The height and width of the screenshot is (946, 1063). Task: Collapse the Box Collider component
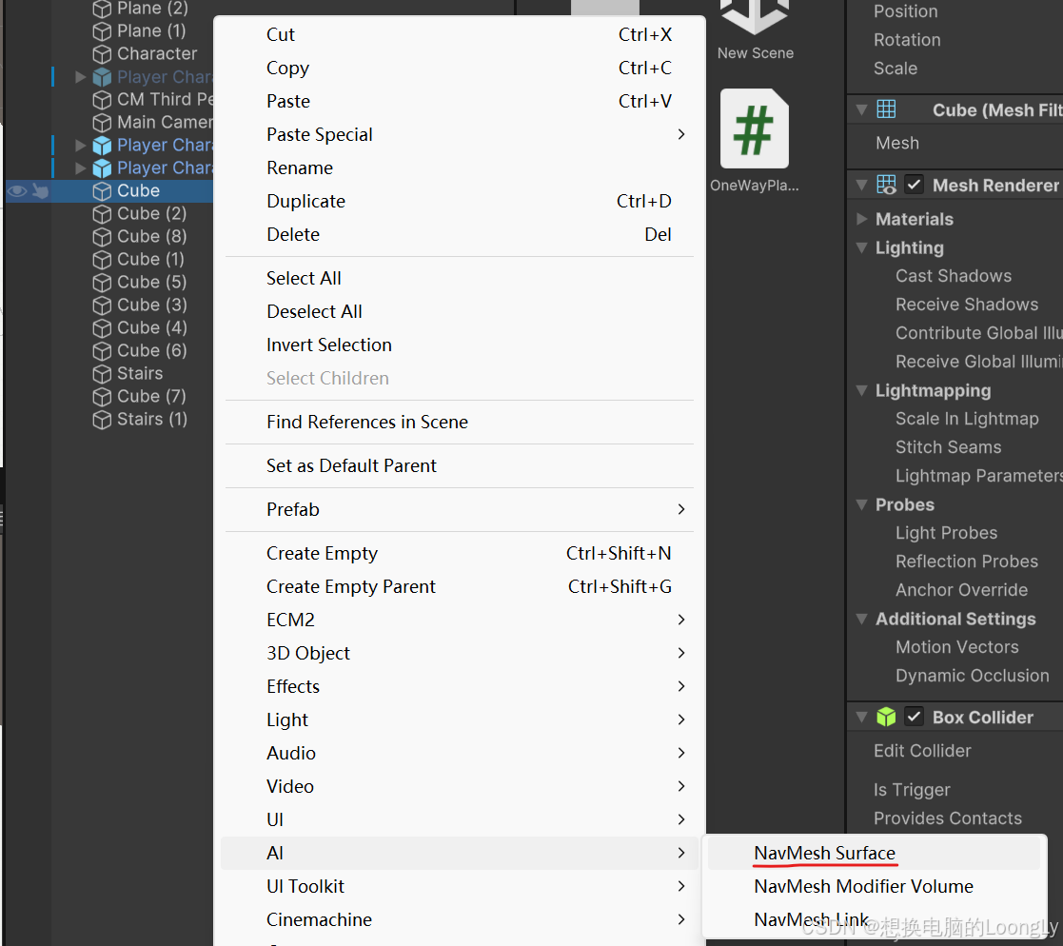[x=861, y=718]
